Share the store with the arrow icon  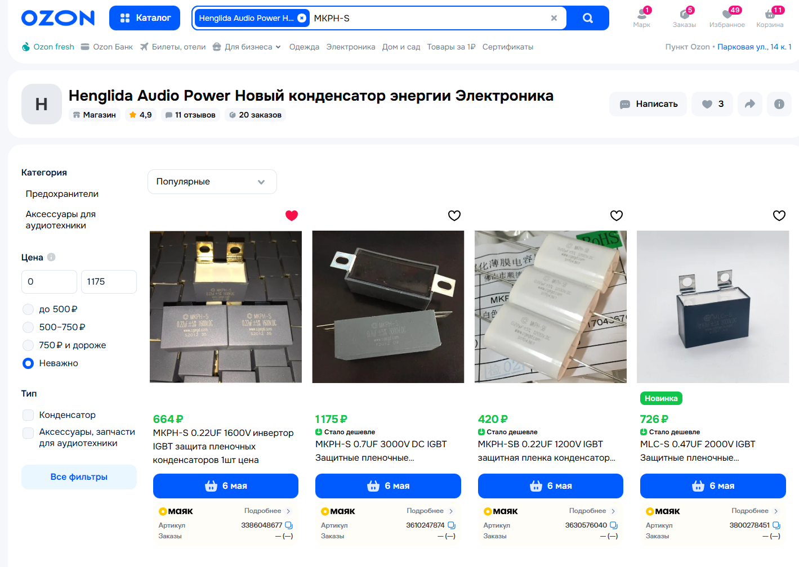[750, 104]
